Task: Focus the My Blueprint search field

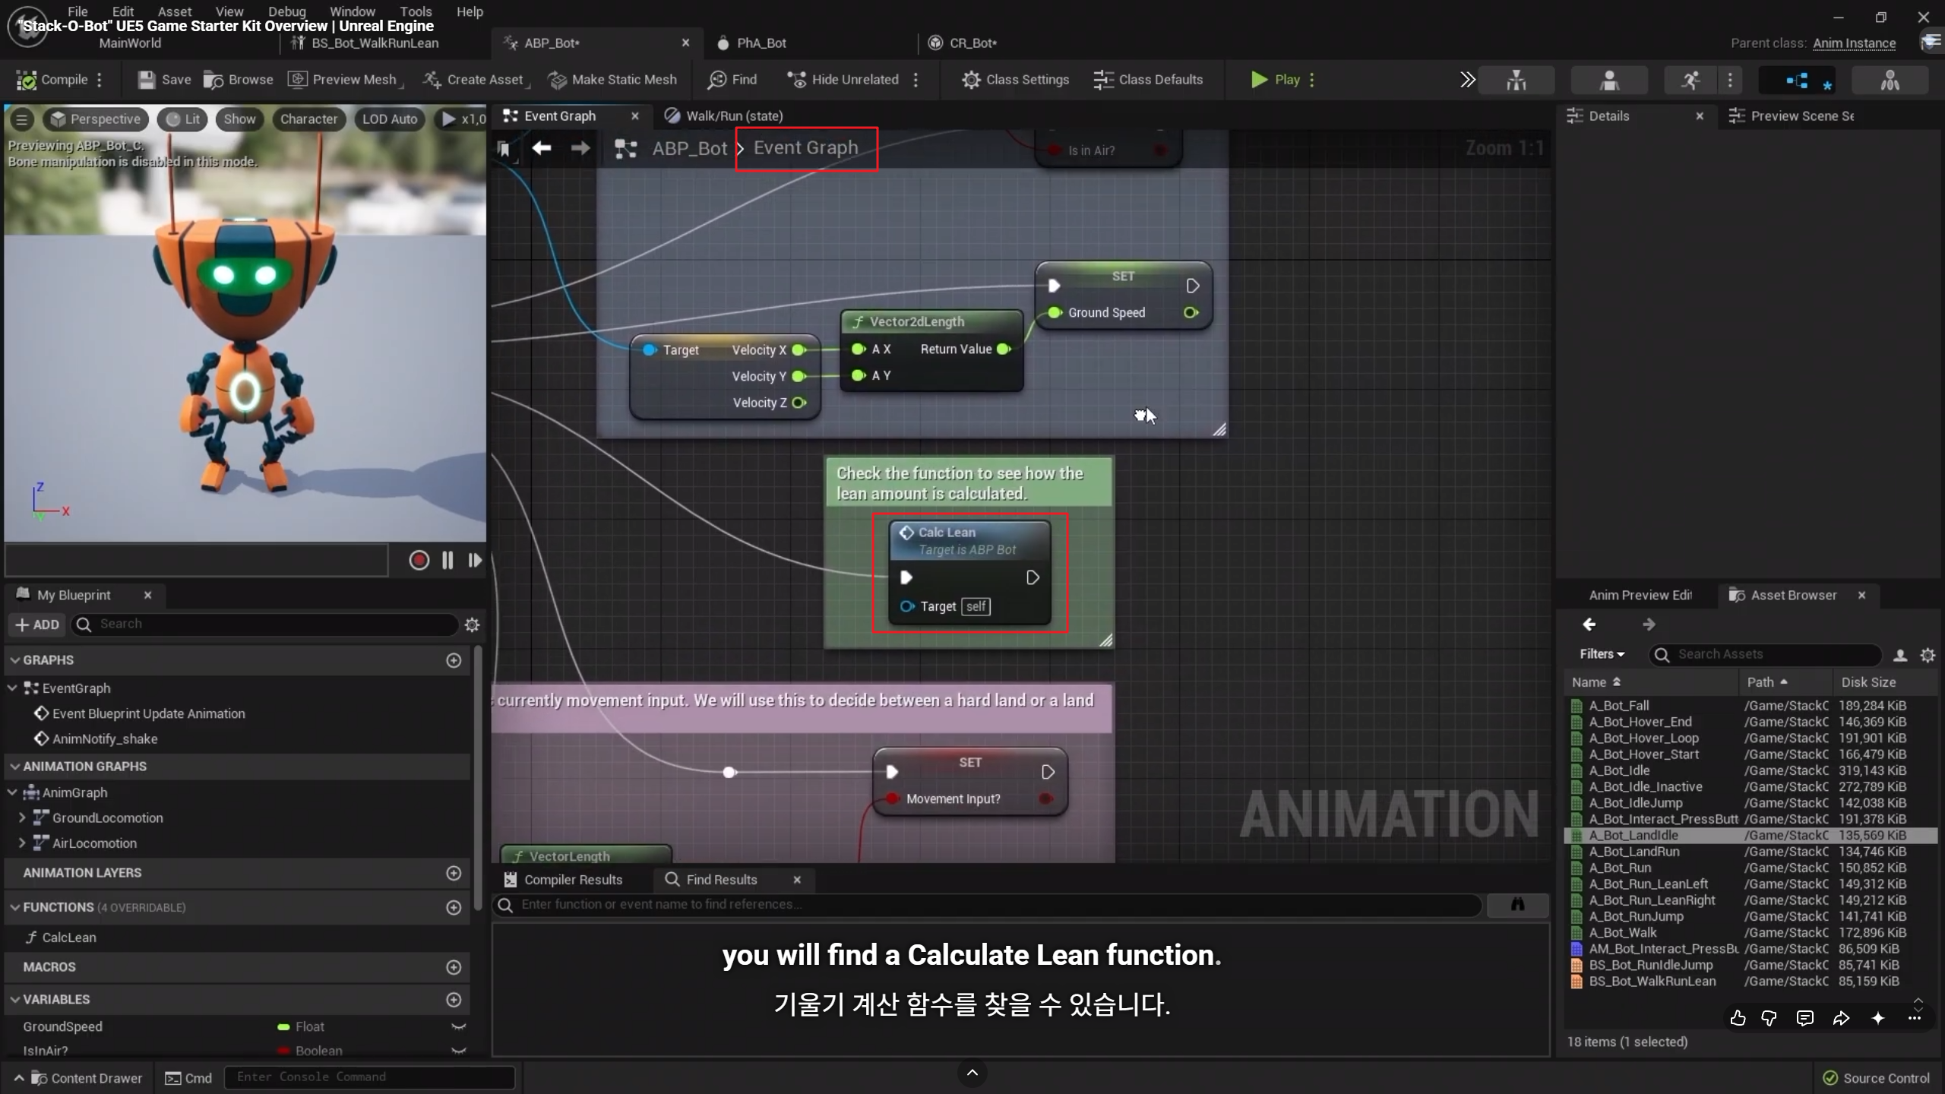Action: click(266, 624)
